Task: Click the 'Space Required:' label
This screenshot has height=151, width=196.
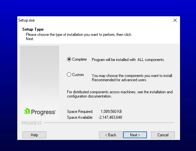Action: click(80, 112)
